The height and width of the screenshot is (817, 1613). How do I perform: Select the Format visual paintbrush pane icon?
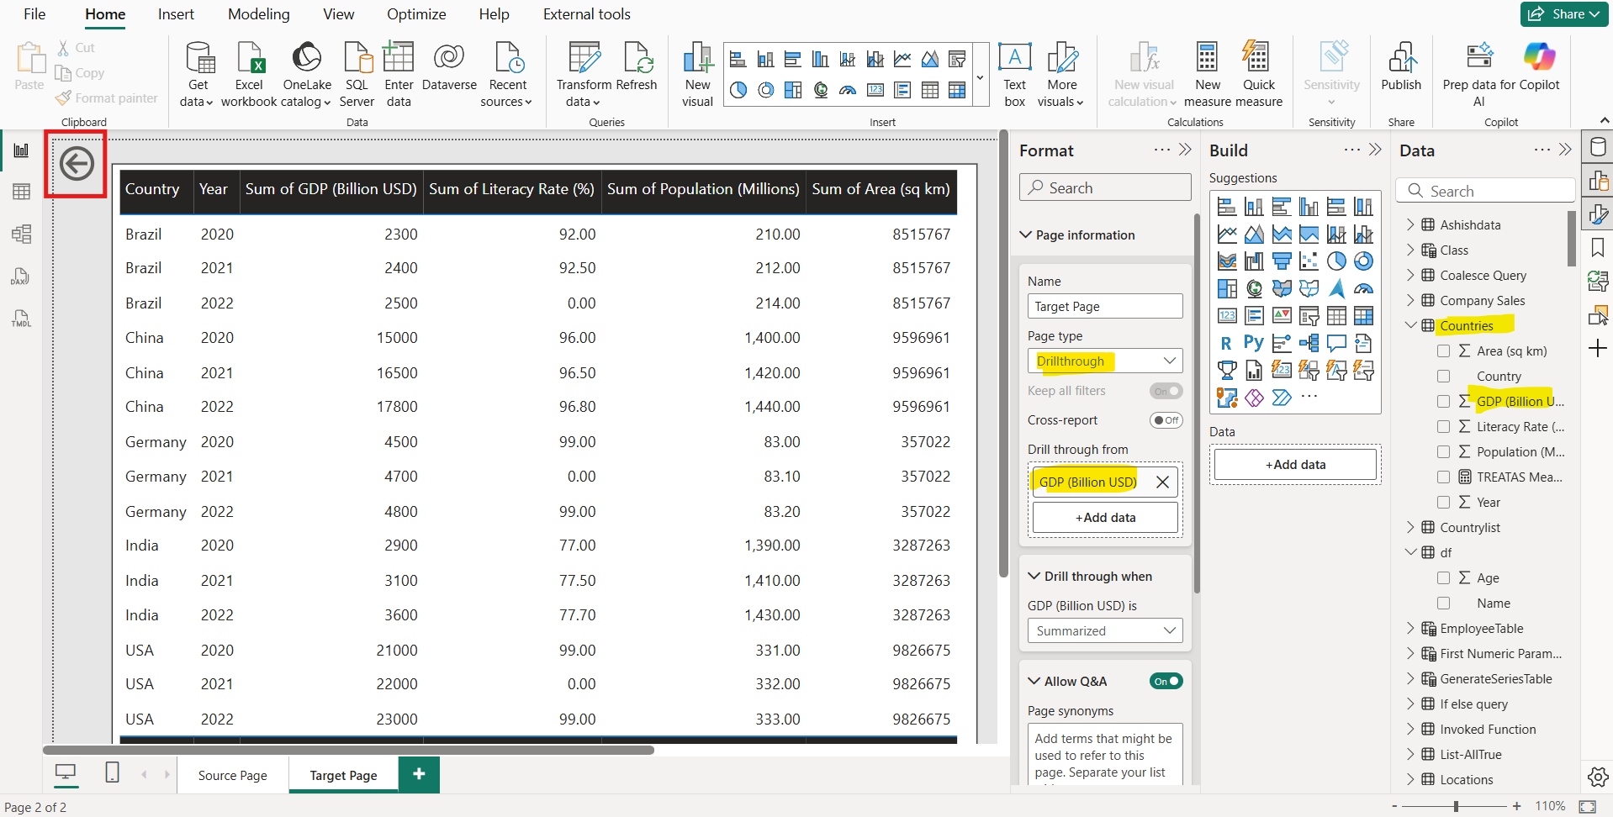coord(1597,213)
